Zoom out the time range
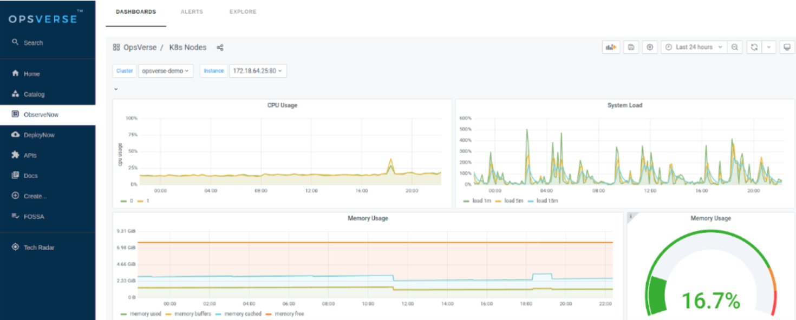The width and height of the screenshot is (796, 320). 734,48
